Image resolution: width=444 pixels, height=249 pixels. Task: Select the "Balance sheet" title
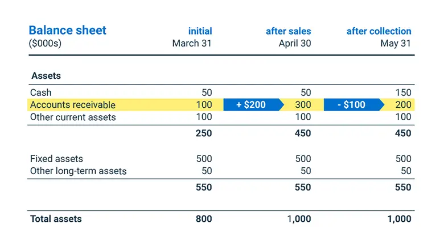67,31
